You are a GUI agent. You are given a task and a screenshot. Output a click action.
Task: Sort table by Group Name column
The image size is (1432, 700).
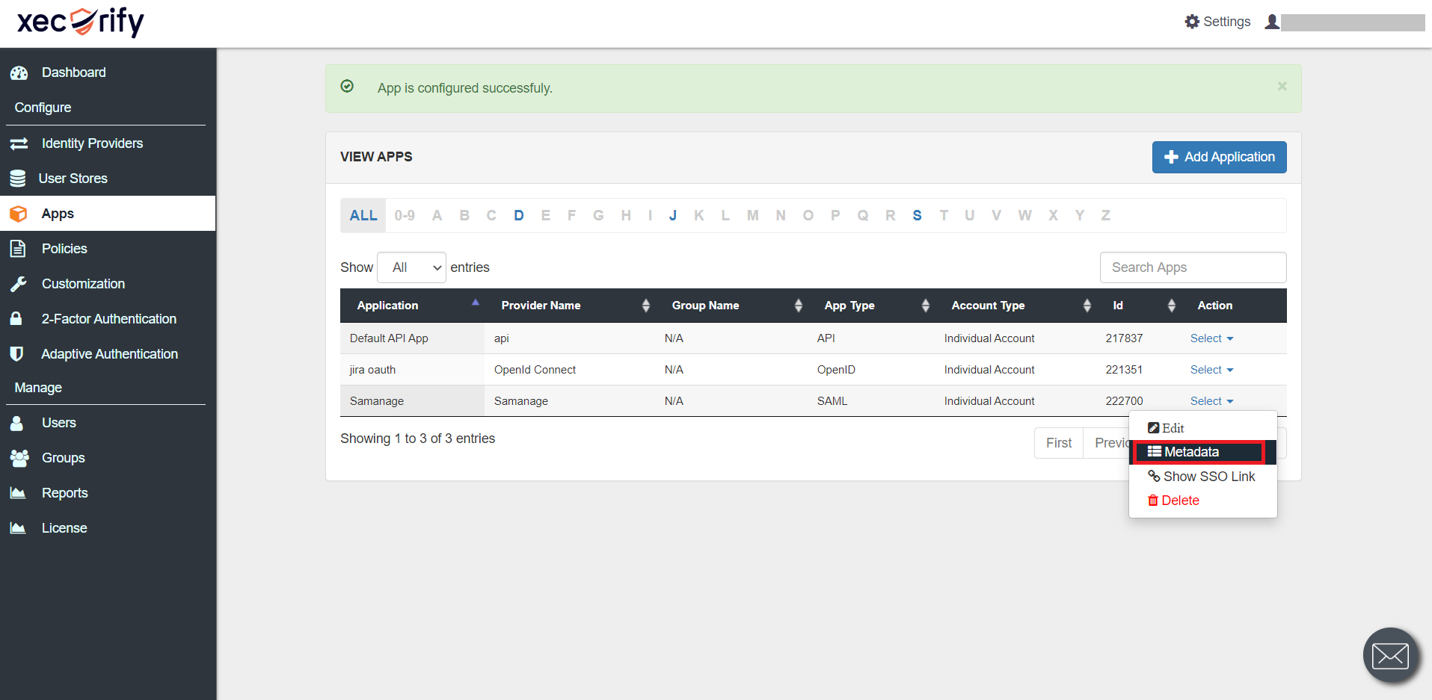[731, 306]
